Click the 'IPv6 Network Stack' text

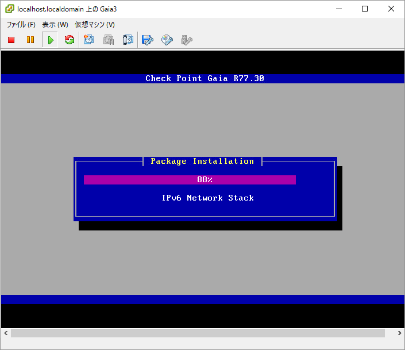point(207,198)
